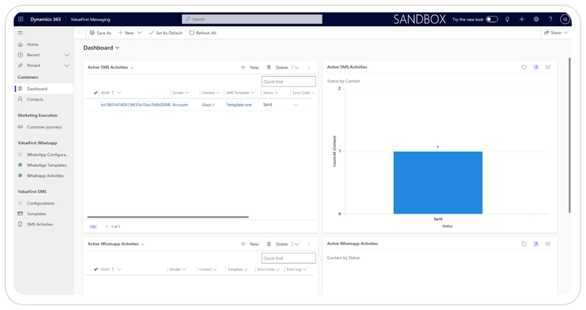Open the SS user account avatar
The height and width of the screenshot is (310, 586).
[565, 19]
